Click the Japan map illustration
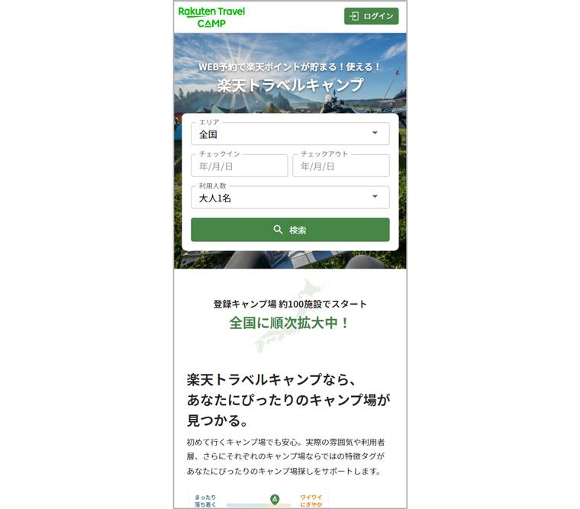Viewport: 580px width, 509px height. coord(290,316)
